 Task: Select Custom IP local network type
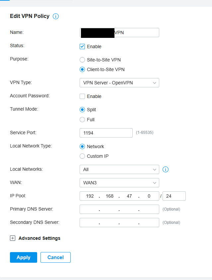pos(82,156)
